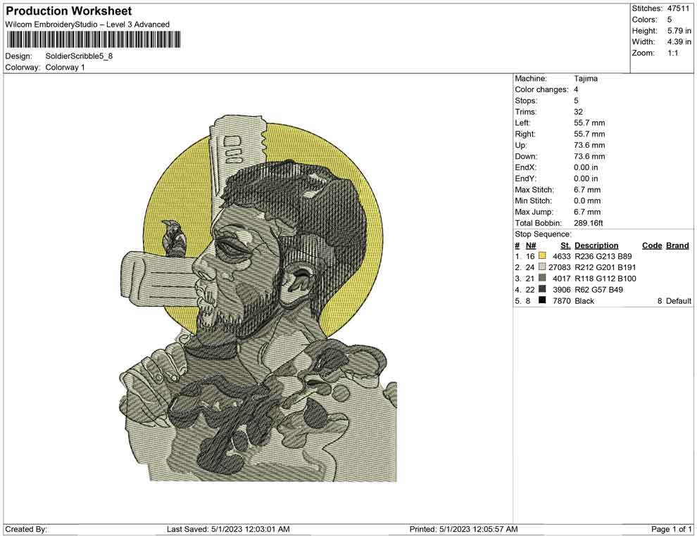
Task: Click the stitches count '47511'
Action: [678, 8]
